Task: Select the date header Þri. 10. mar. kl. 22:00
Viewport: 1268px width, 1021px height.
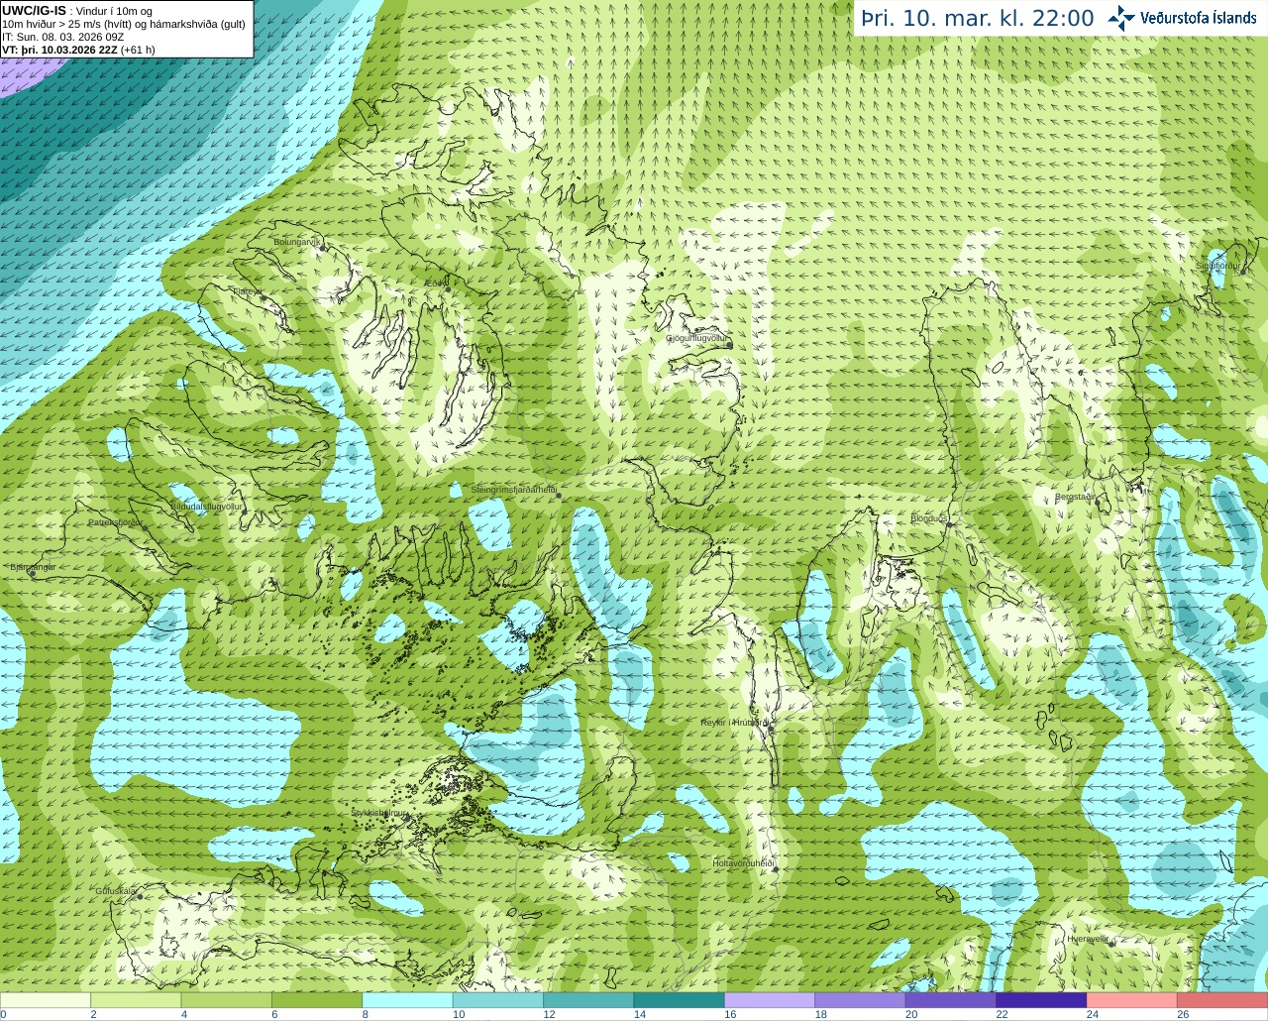Action: [x=977, y=19]
